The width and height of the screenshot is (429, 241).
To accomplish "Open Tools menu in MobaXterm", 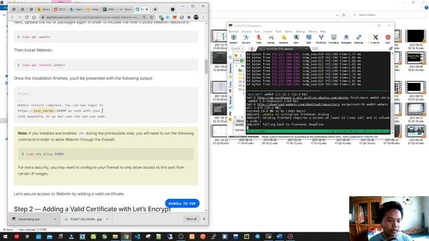I will pos(279,31).
